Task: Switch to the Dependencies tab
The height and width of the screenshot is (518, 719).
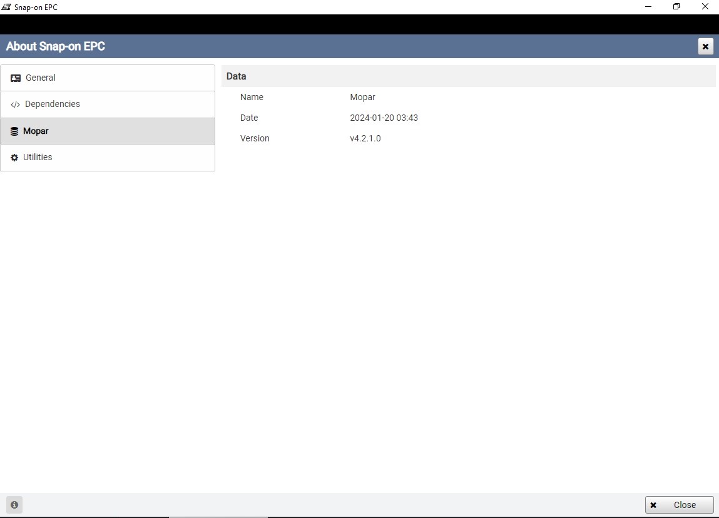Action: click(107, 104)
